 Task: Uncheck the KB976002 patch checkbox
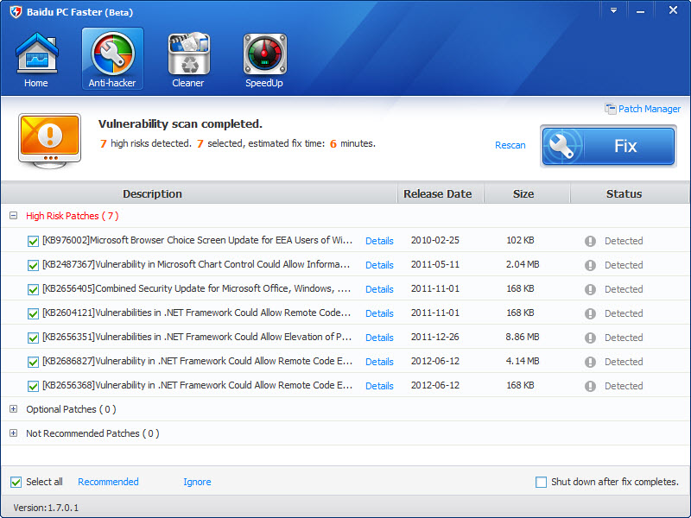click(33, 241)
